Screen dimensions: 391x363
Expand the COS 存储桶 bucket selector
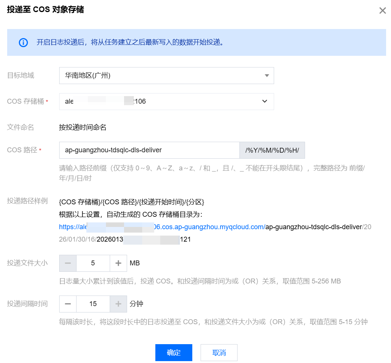pyautogui.click(x=166, y=101)
